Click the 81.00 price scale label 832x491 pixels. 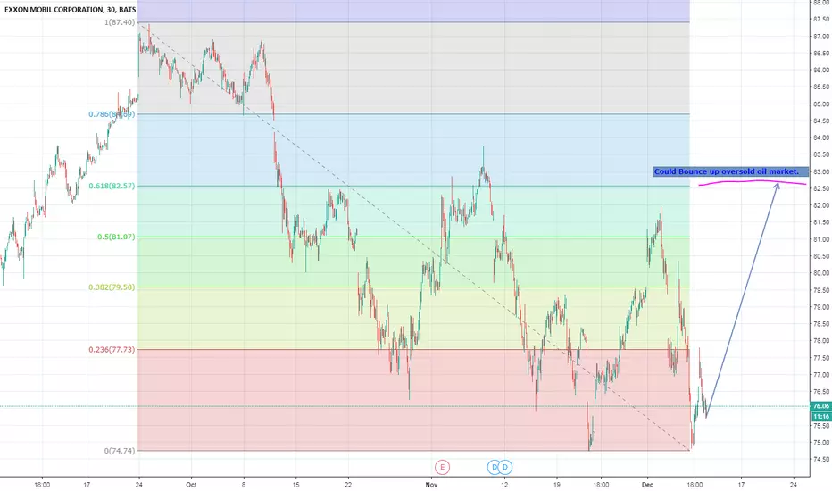pos(821,239)
